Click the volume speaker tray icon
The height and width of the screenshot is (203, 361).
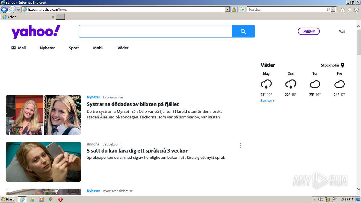[321, 199]
